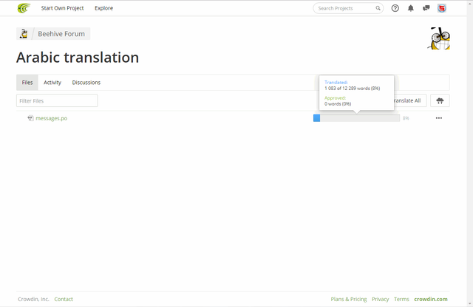Click the 8% progress percentage label
The image size is (473, 307).
point(406,118)
